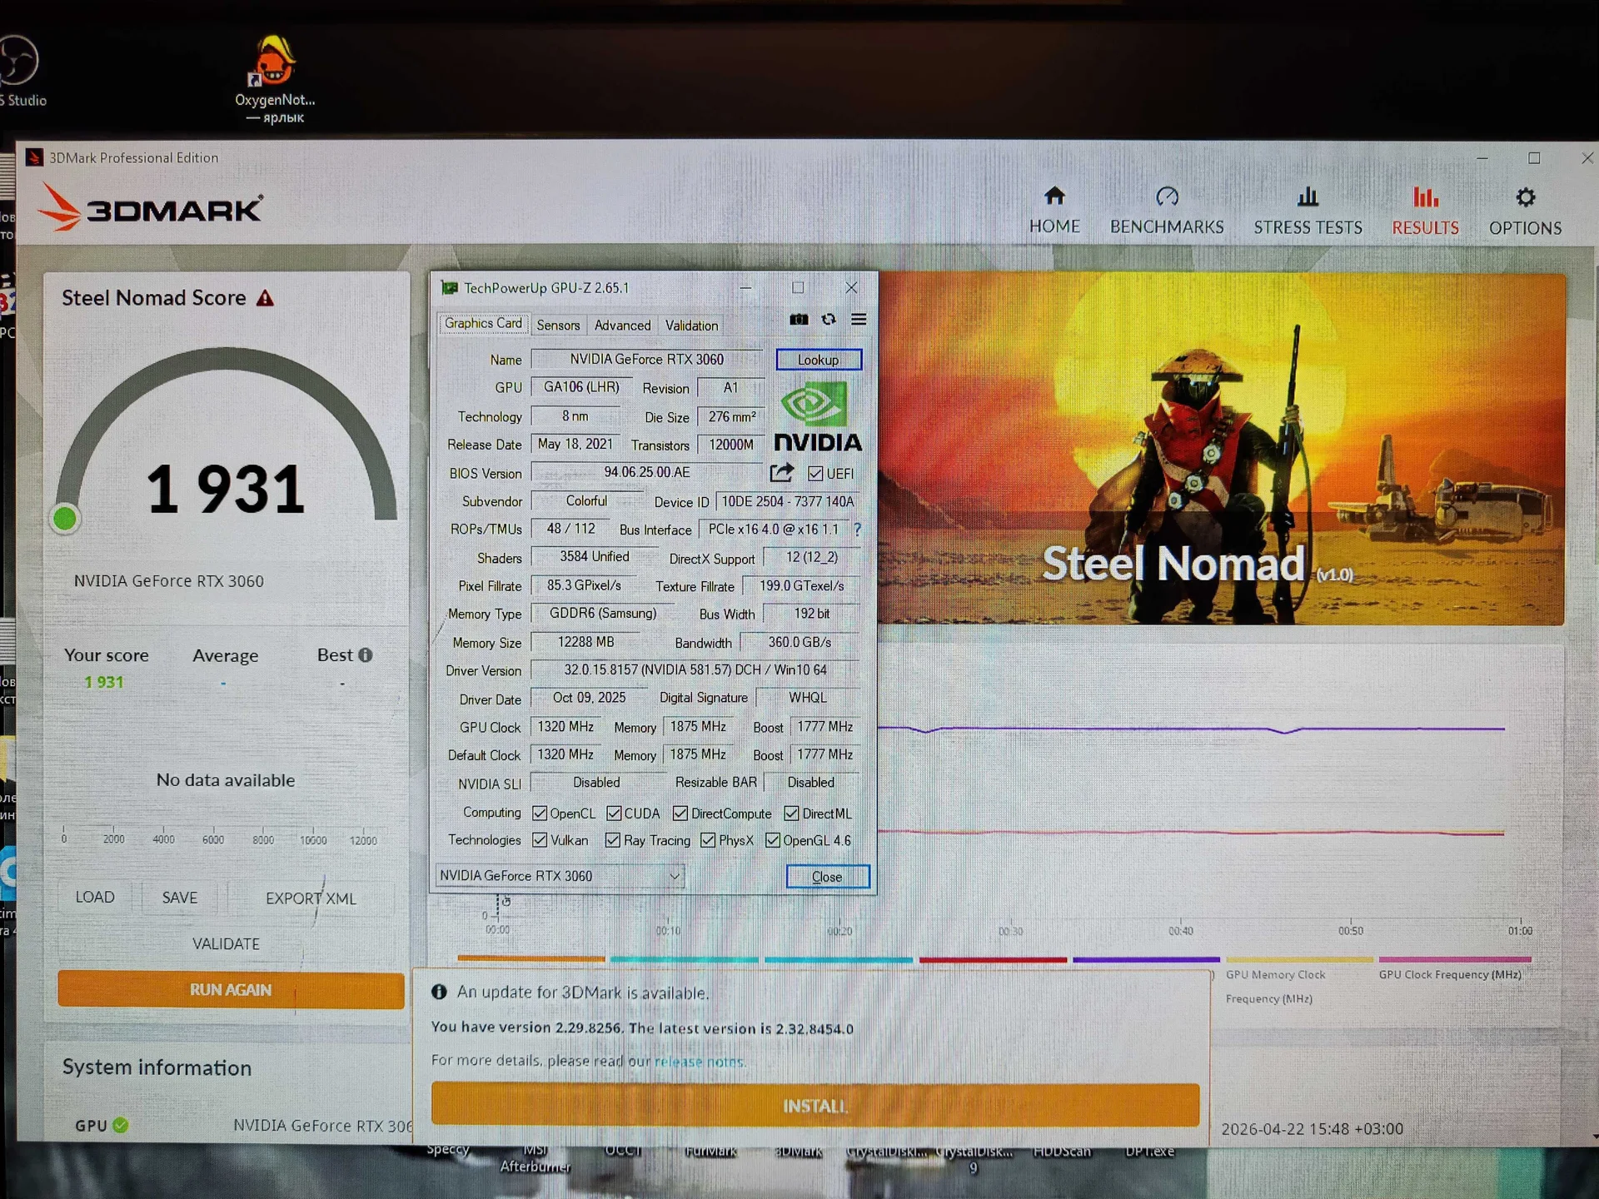The width and height of the screenshot is (1599, 1199).
Task: Switch to the Graphics Card tab
Action: (483, 324)
